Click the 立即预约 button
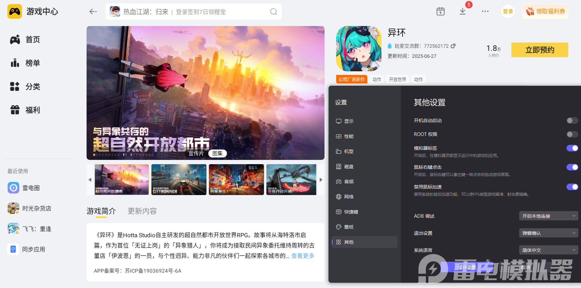Image resolution: width=581 pixels, height=288 pixels. 540,50
